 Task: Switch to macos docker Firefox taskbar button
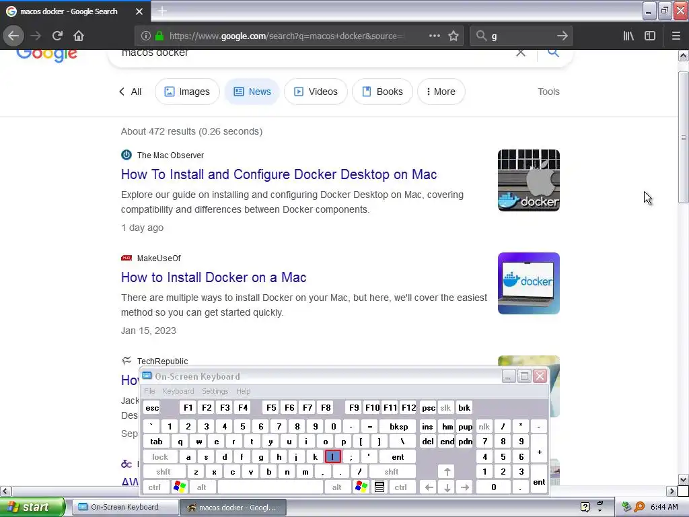pyautogui.click(x=233, y=508)
